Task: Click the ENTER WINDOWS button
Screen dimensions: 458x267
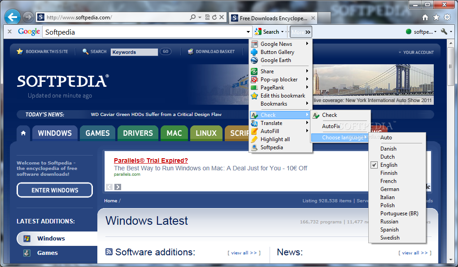Action: (x=55, y=190)
